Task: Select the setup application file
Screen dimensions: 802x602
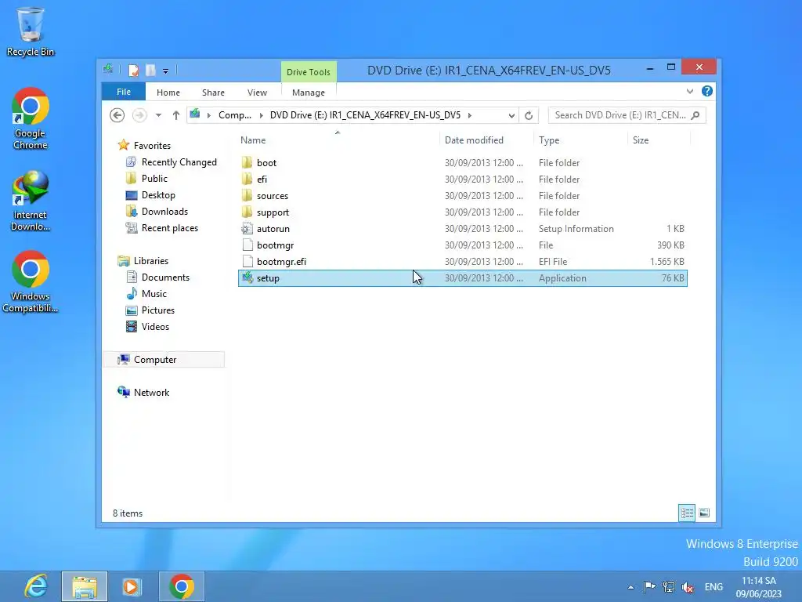Action: tap(462, 278)
